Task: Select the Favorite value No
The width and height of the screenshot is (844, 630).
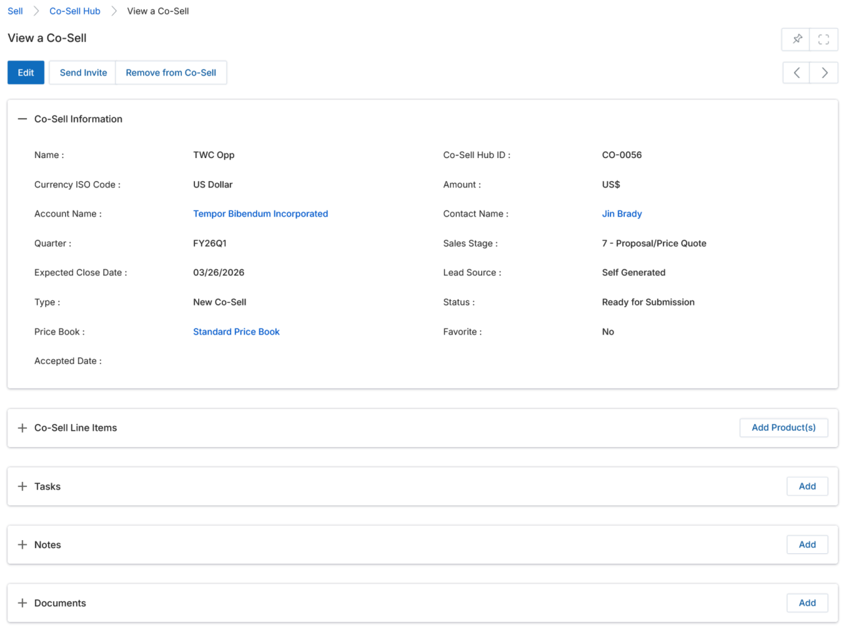Action: tap(608, 332)
